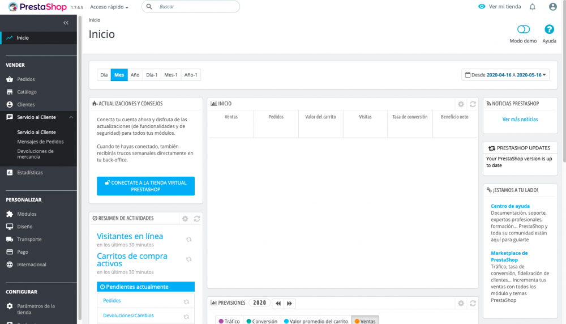Click settings gear in Inicio panel
Image resolution: width=566 pixels, height=324 pixels.
tap(461, 104)
